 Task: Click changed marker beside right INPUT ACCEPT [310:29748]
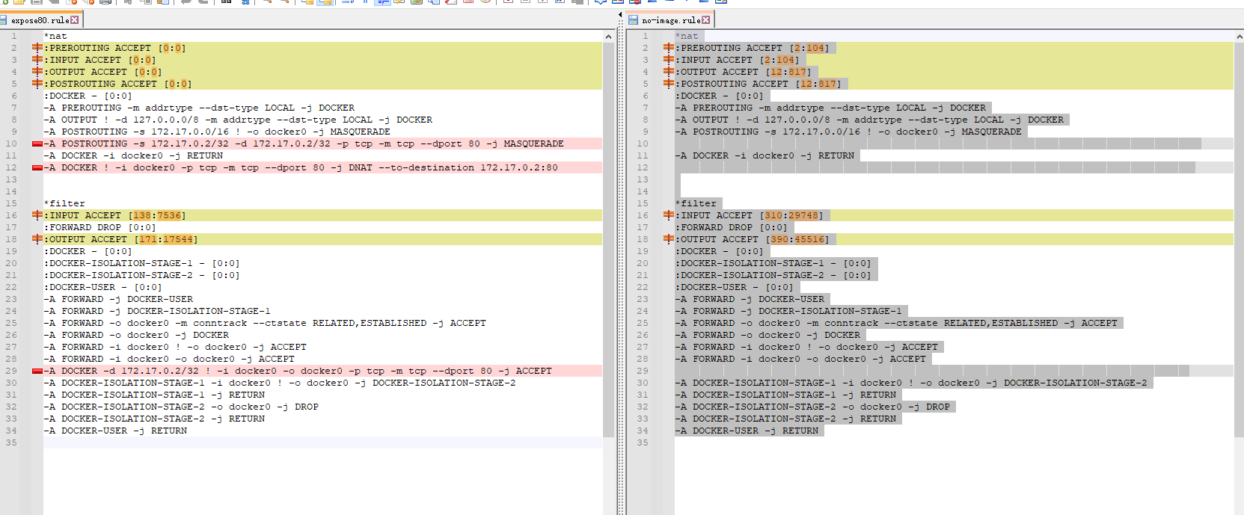coord(668,215)
